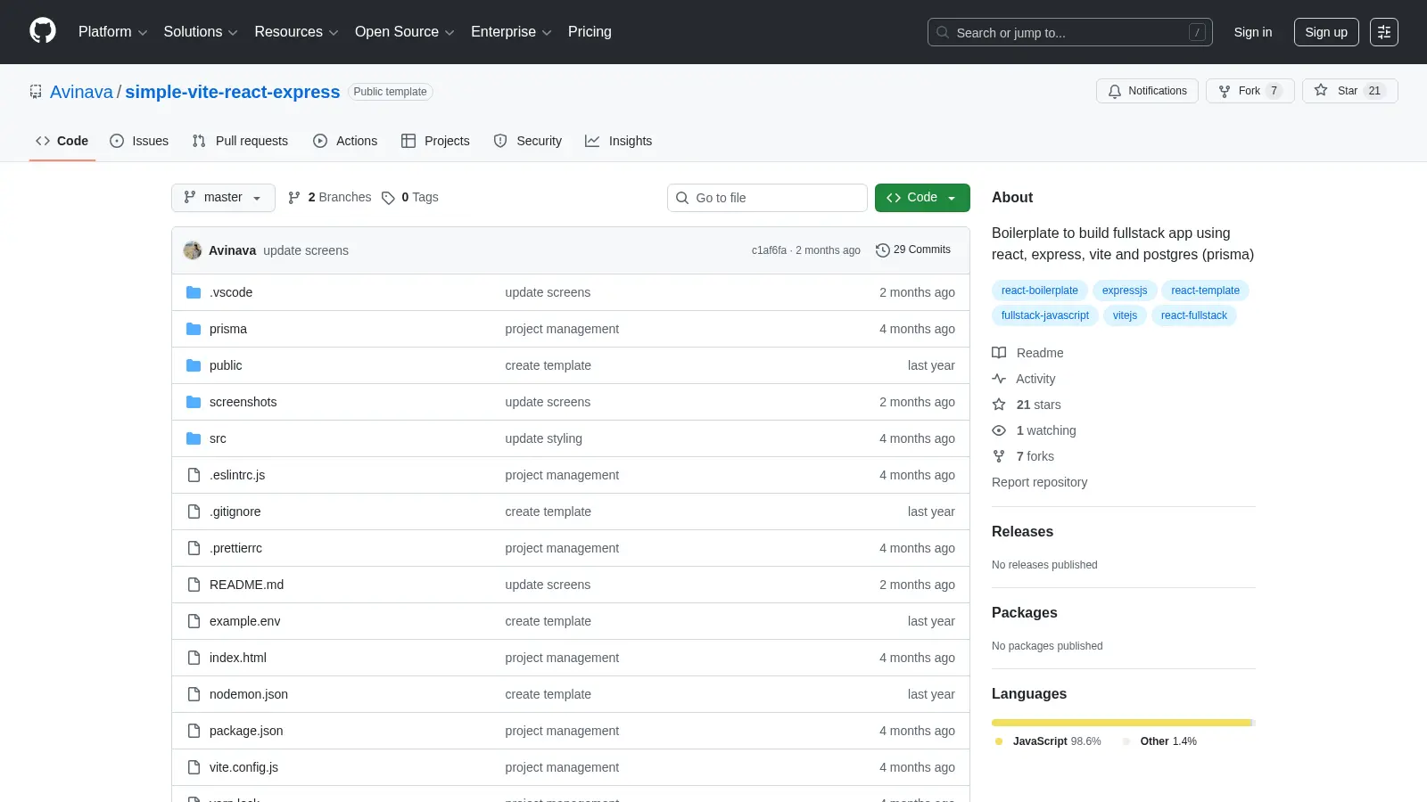This screenshot has height=802, width=1427.
Task: Click the branch icon beside Branches
Action: pyautogui.click(x=294, y=198)
